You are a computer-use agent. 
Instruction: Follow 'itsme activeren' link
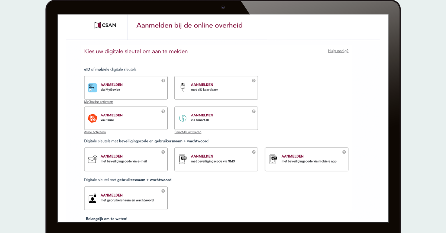tap(95, 132)
